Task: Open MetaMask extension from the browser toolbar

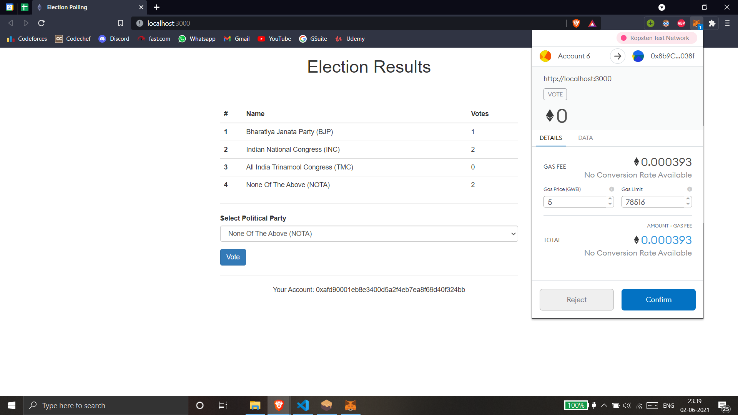Action: point(696,23)
